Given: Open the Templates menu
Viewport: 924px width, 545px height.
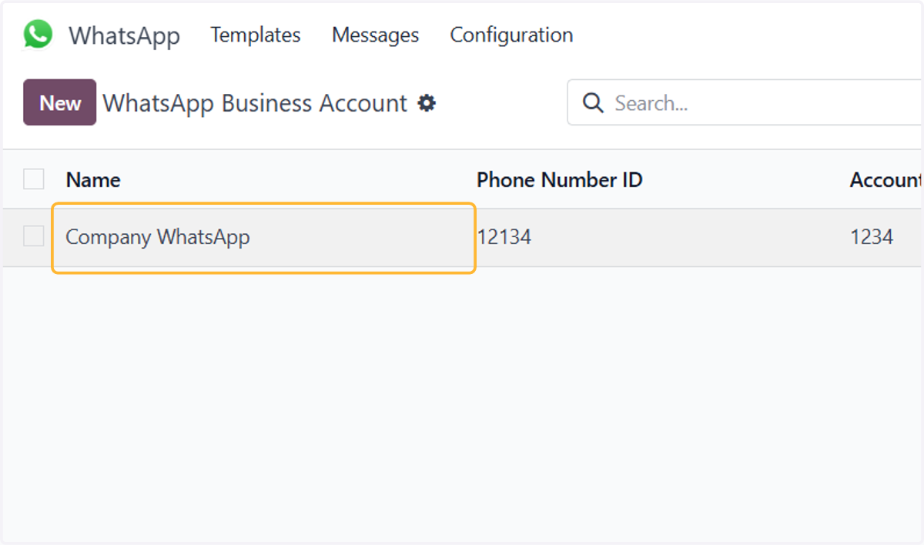Looking at the screenshot, I should [x=256, y=35].
